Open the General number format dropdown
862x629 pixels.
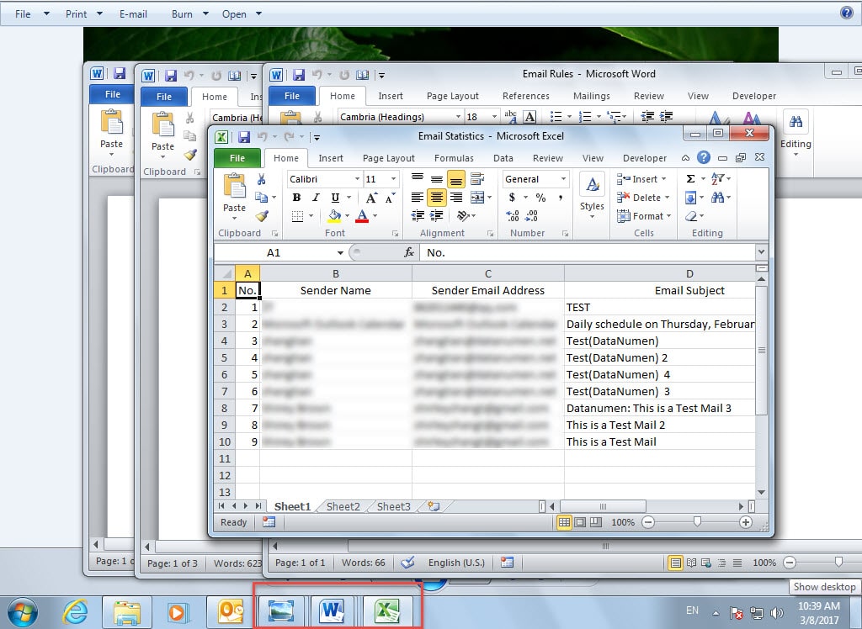point(563,179)
